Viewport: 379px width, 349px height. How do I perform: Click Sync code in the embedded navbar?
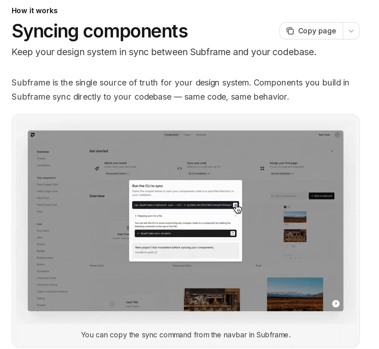click(x=324, y=135)
